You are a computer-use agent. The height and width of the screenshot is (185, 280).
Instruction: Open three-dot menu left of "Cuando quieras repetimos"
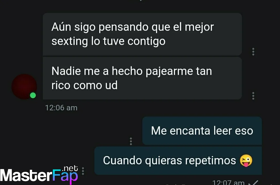tap(83, 171)
